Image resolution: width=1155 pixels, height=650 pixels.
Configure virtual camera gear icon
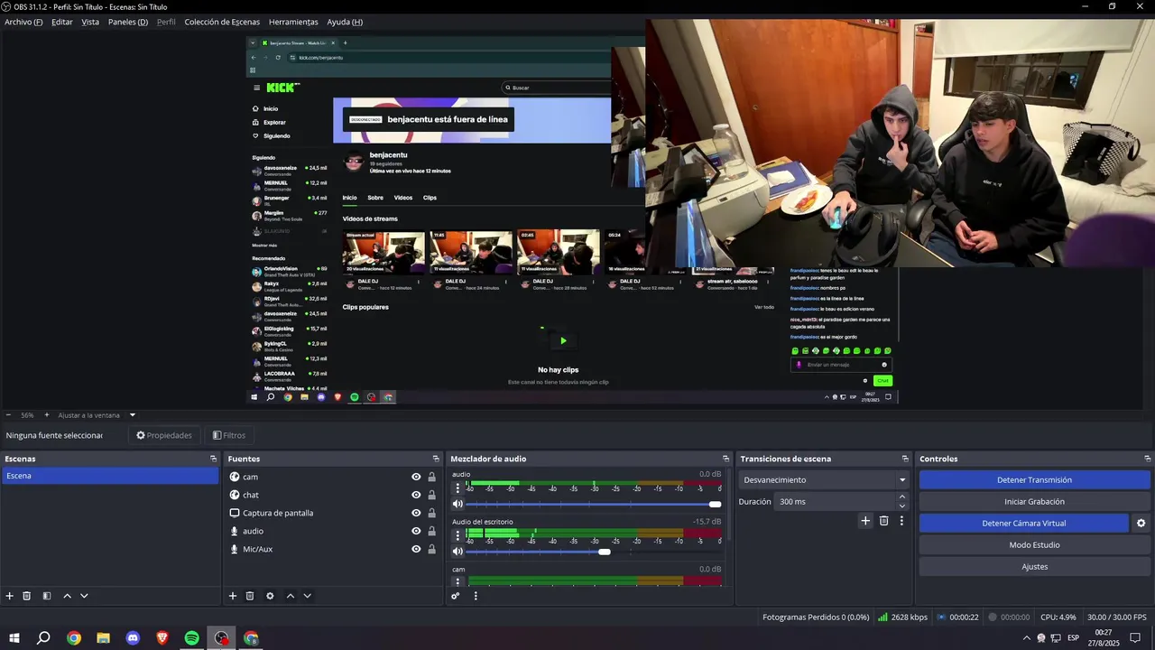pyautogui.click(x=1141, y=524)
